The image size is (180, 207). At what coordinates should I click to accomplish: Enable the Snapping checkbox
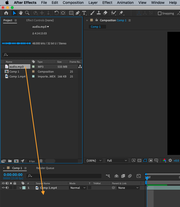pos(160,13)
